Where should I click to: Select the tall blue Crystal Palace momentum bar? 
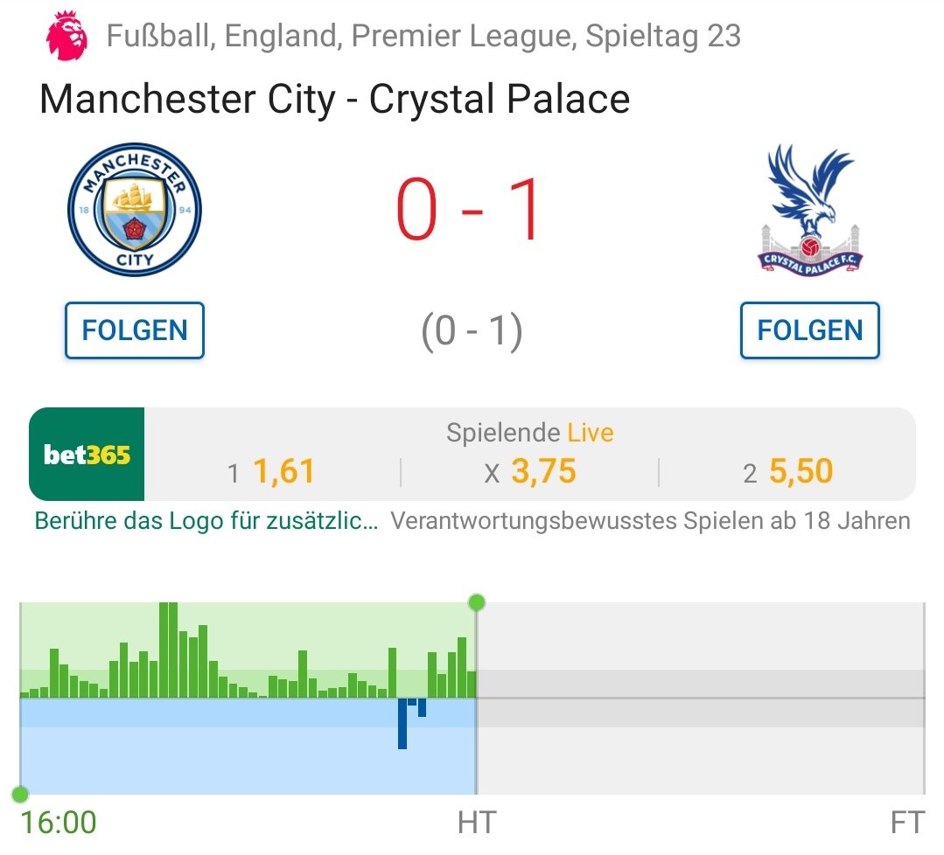pyautogui.click(x=402, y=723)
